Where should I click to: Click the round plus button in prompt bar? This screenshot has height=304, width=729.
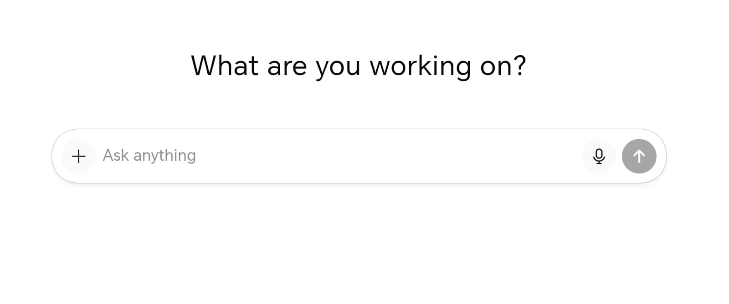coord(78,156)
